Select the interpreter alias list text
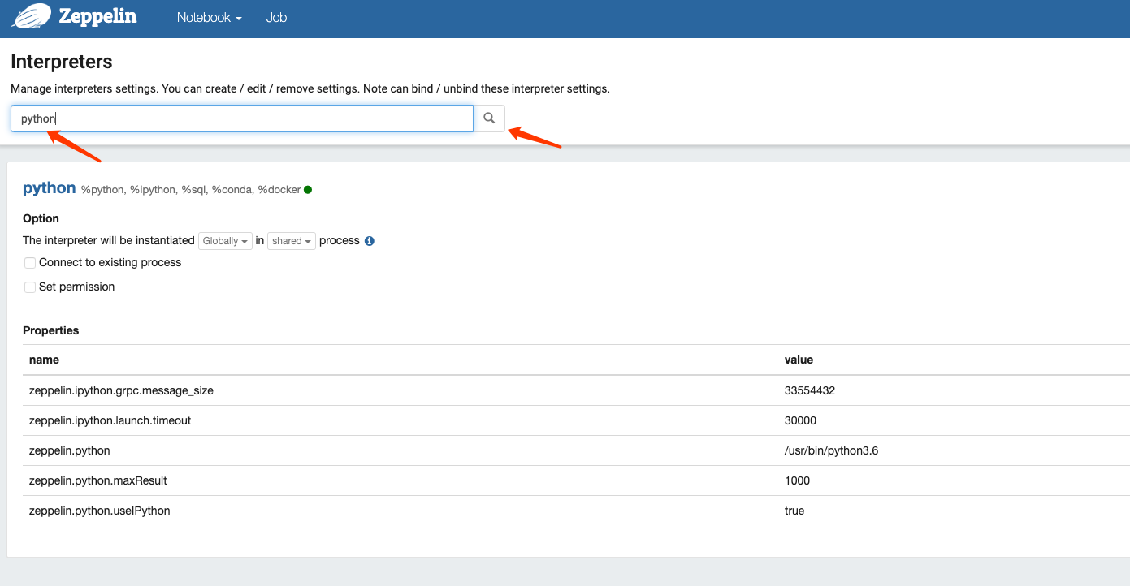Image resolution: width=1130 pixels, height=586 pixels. 191,190
